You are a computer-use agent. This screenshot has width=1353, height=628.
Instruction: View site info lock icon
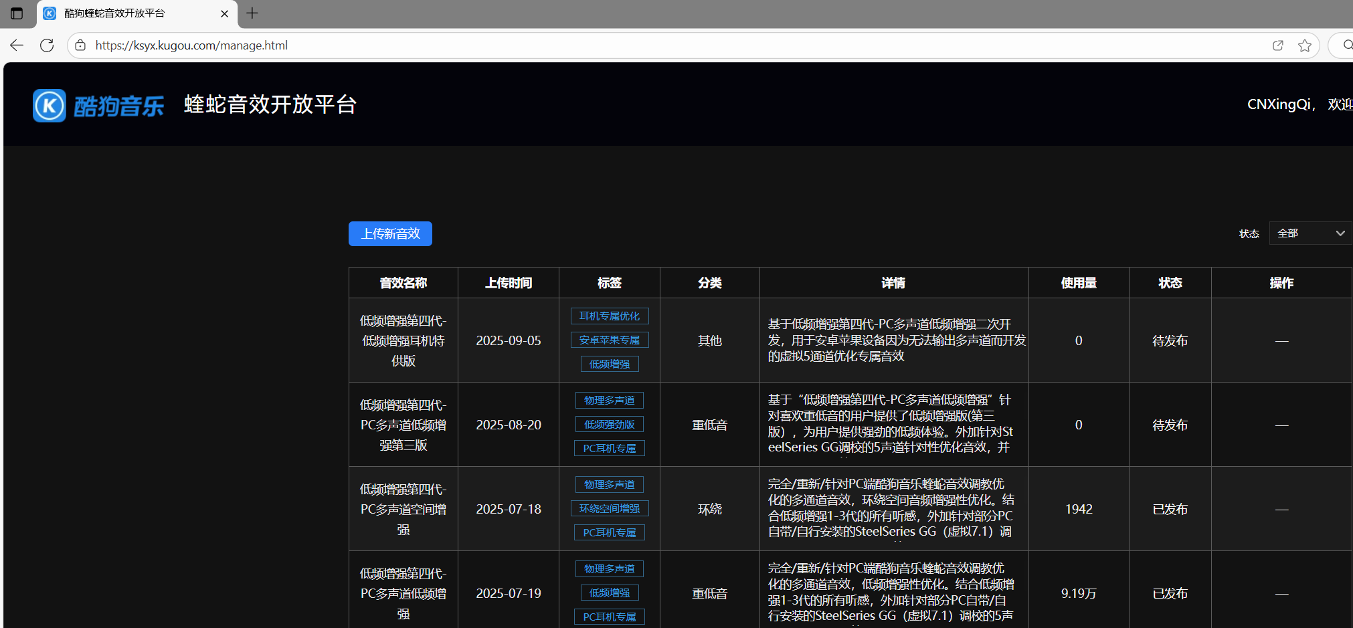(x=80, y=45)
